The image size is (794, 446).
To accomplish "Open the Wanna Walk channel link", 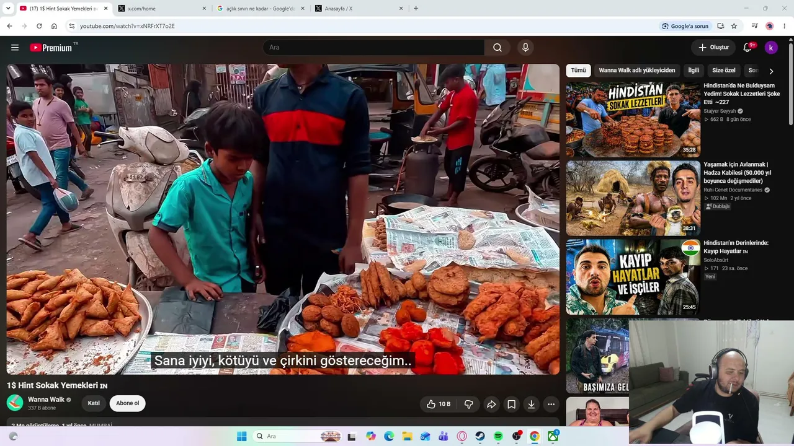I will point(46,400).
